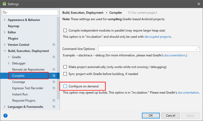Expand the Command-line Options field editor
This screenshot has height=121, width=203.
coord(197,49)
